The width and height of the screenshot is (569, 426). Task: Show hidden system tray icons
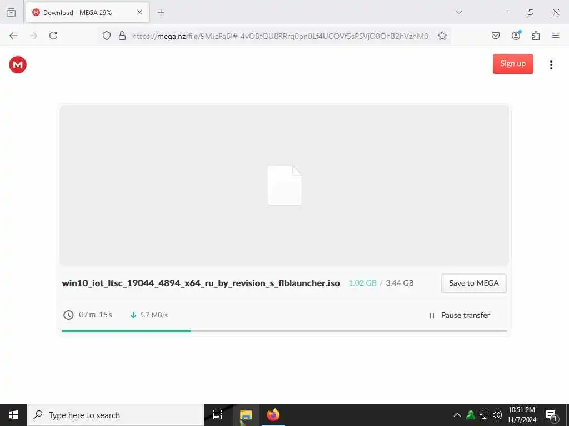point(457,415)
